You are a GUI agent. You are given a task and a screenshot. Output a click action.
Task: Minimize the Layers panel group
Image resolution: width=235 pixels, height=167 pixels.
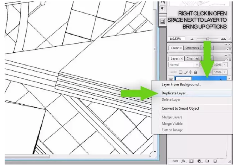(x=226, y=55)
